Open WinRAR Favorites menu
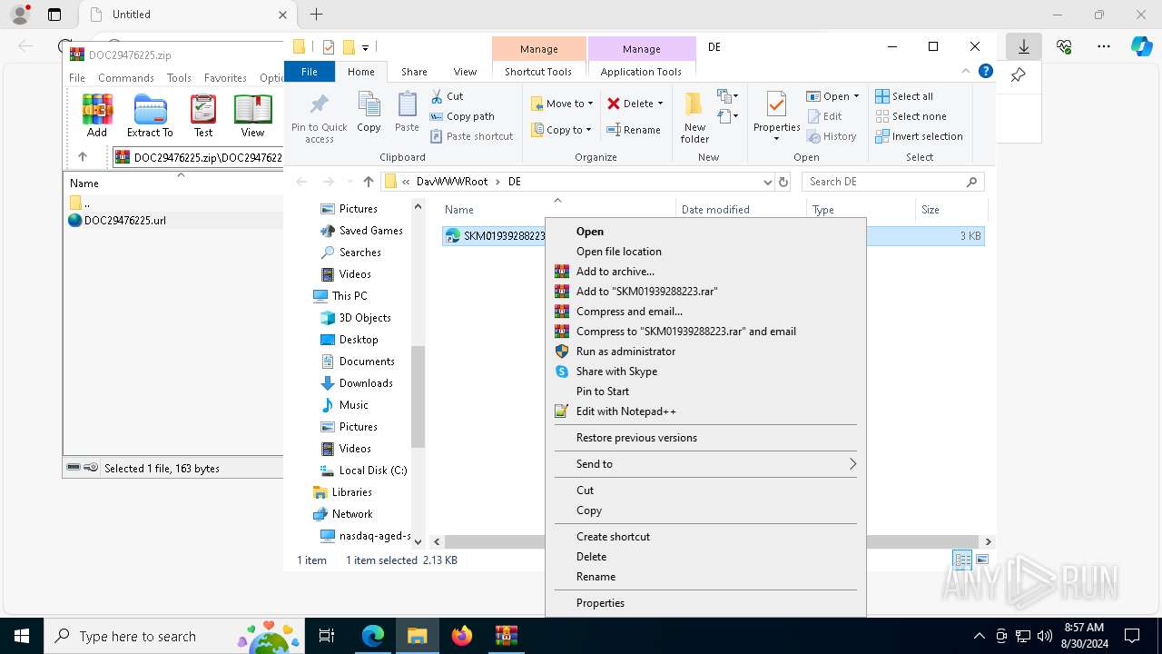1162x654 pixels. (225, 78)
